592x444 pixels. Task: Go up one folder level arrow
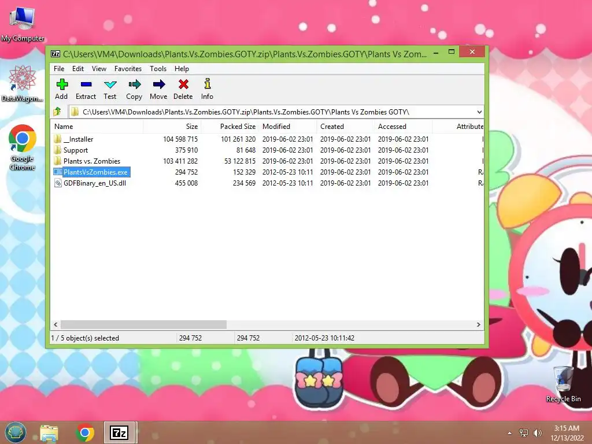(x=57, y=112)
